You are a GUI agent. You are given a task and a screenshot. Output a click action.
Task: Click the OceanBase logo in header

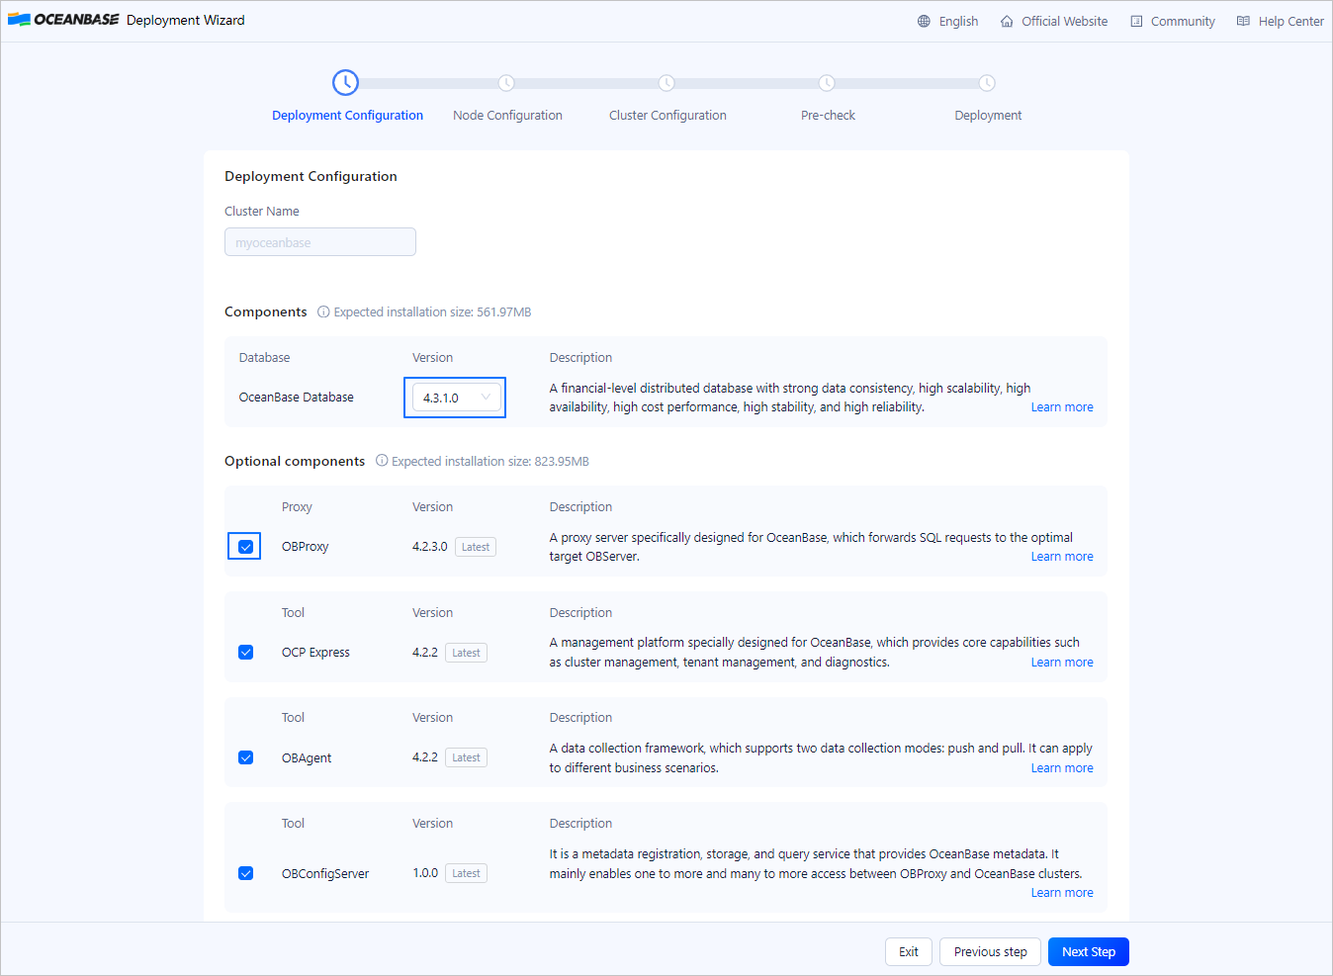coord(63,20)
